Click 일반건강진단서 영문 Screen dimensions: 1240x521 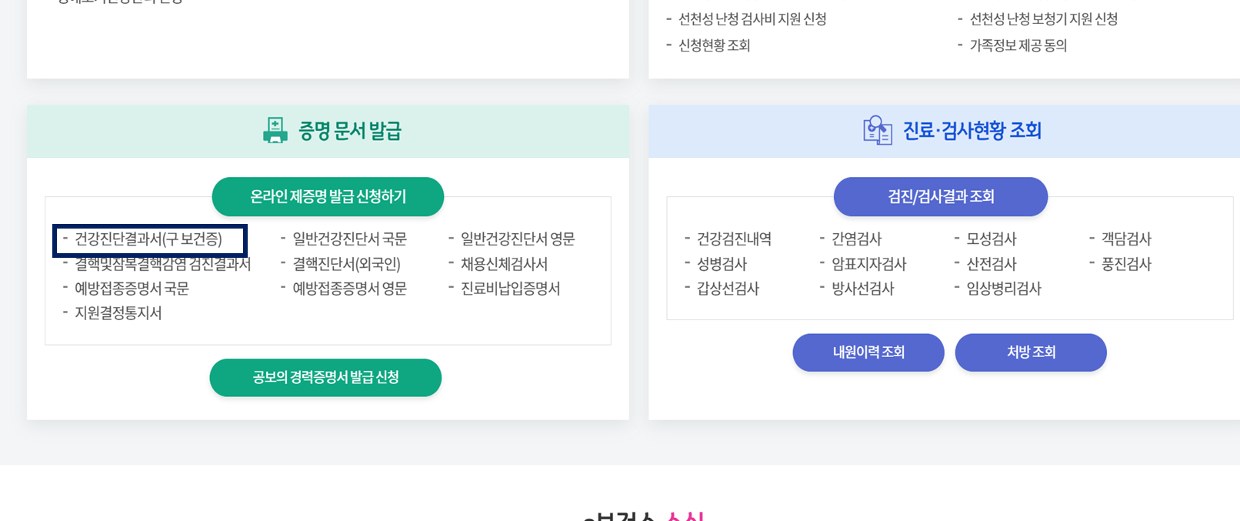pos(518,239)
